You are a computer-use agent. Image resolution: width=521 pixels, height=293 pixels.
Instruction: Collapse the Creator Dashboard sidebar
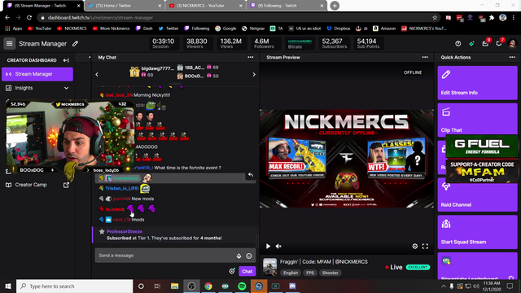[66, 60]
